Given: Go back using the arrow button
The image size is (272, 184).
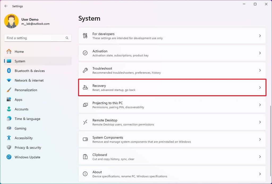Looking at the screenshot, I should click(x=6, y=6).
